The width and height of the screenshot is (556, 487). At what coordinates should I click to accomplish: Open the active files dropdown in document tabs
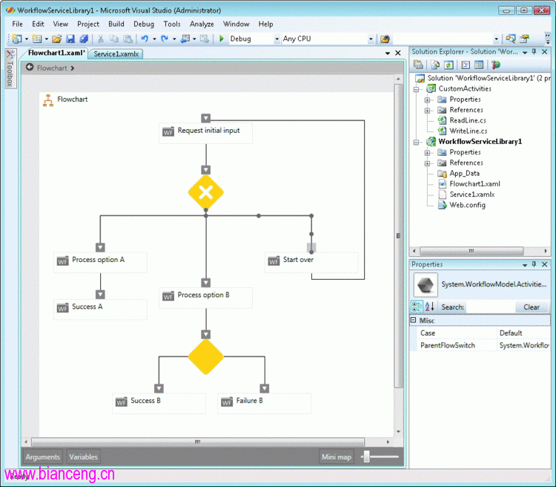(388, 53)
